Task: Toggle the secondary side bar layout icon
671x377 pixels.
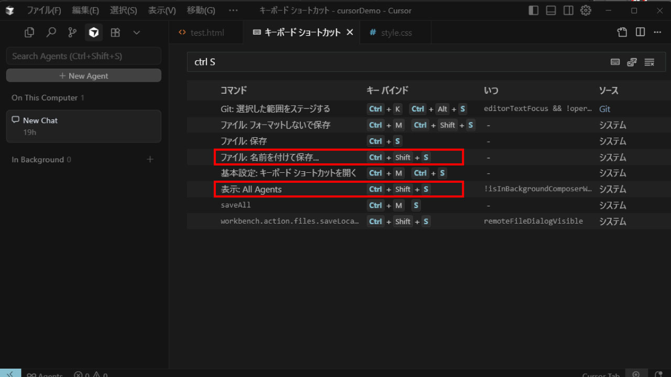Action: (568, 10)
